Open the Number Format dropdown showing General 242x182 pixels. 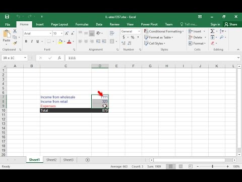(x=139, y=31)
